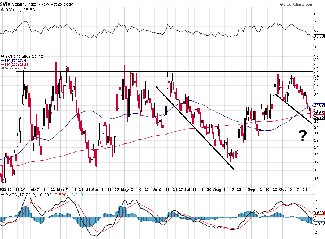Screen dimensions: 325x239
Task: Click the 25.75 last-price tag
Action: [x=319, y=117]
